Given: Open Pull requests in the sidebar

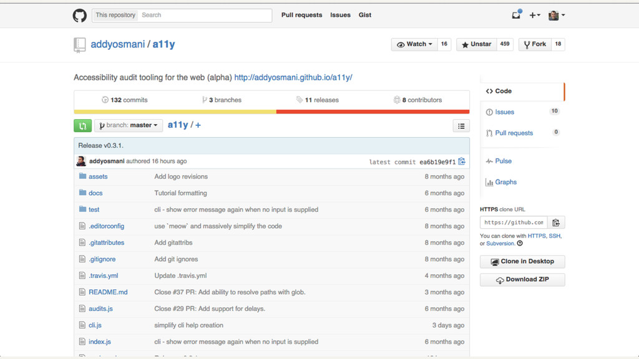Looking at the screenshot, I should click(514, 133).
